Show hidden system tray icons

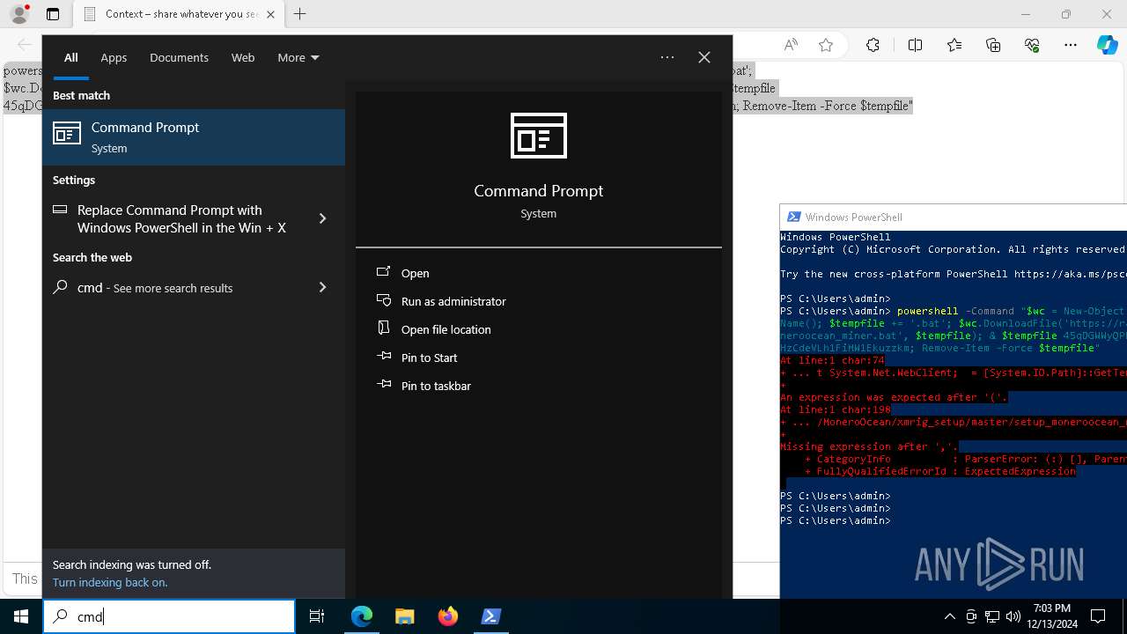point(949,616)
